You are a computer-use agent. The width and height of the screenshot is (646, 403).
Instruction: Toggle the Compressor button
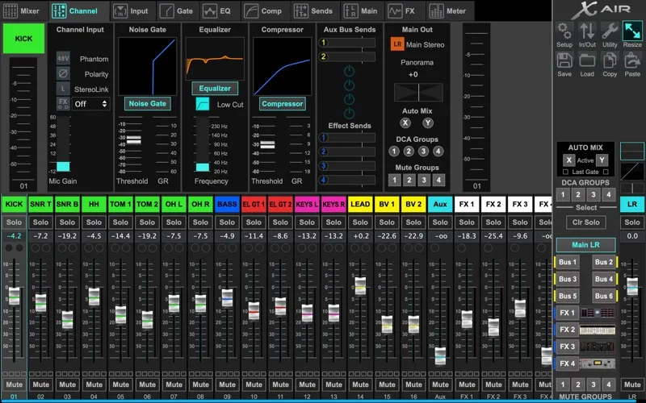[x=282, y=104]
